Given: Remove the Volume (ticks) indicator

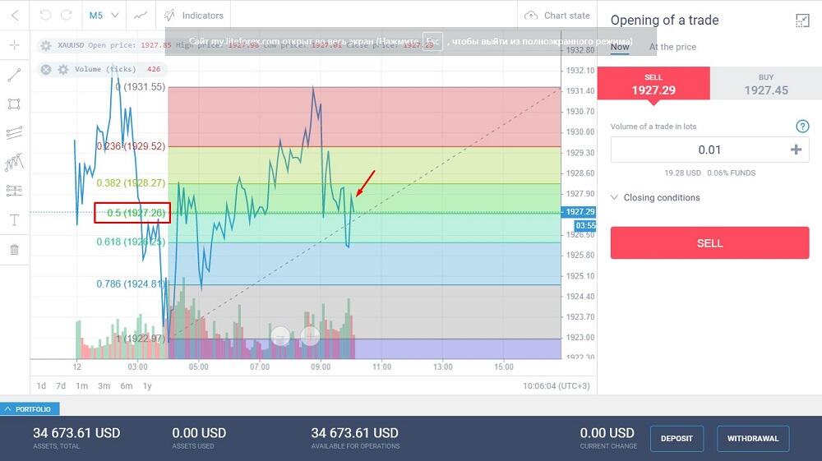Looking at the screenshot, I should point(46,69).
